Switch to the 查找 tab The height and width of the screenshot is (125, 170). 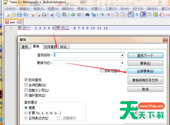25,47
